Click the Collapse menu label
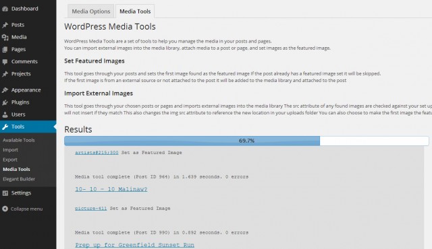 tap(27, 209)
